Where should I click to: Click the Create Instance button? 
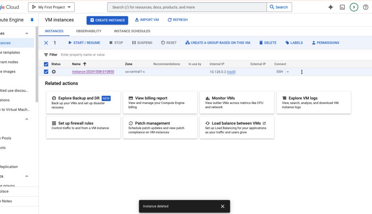tap(107, 20)
